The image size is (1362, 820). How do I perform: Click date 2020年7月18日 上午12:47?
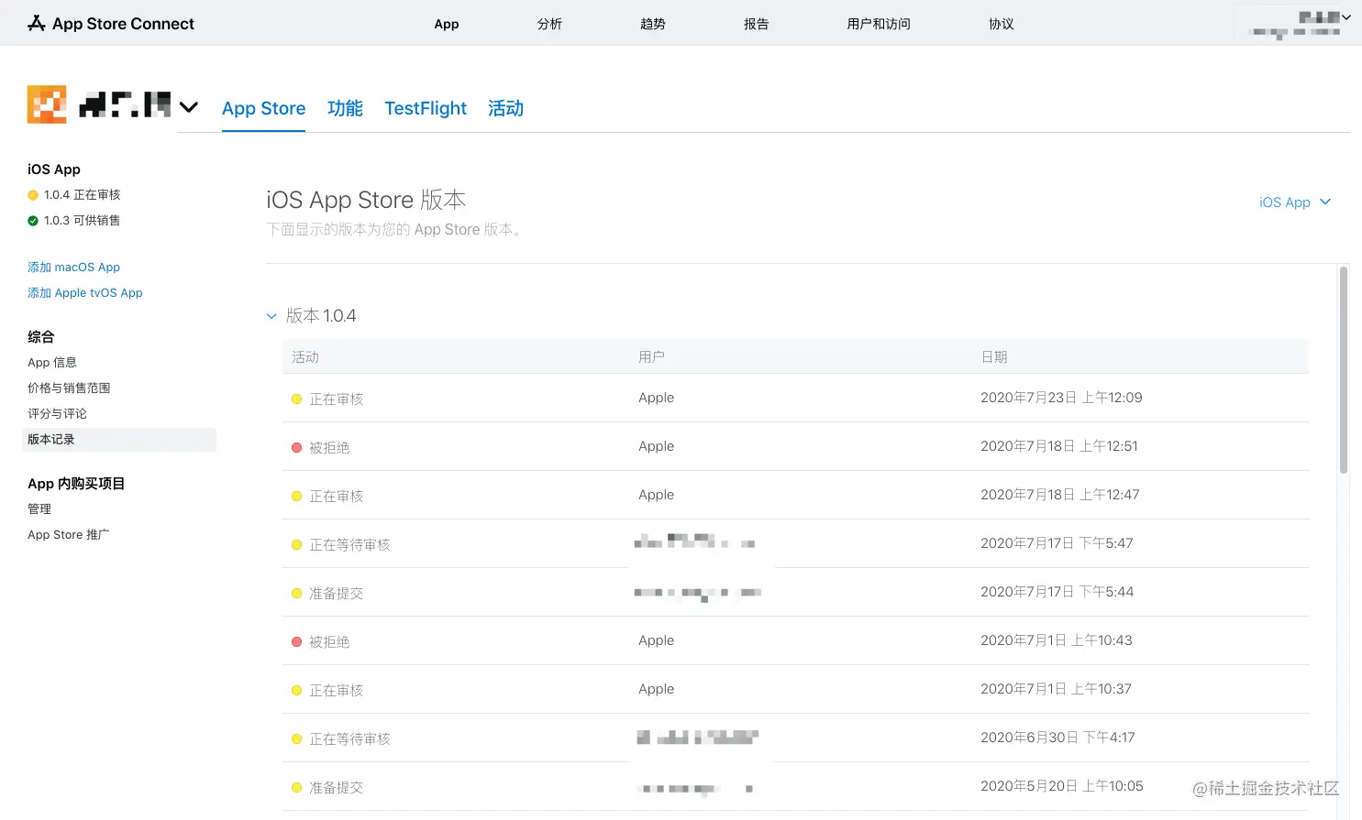click(1060, 495)
